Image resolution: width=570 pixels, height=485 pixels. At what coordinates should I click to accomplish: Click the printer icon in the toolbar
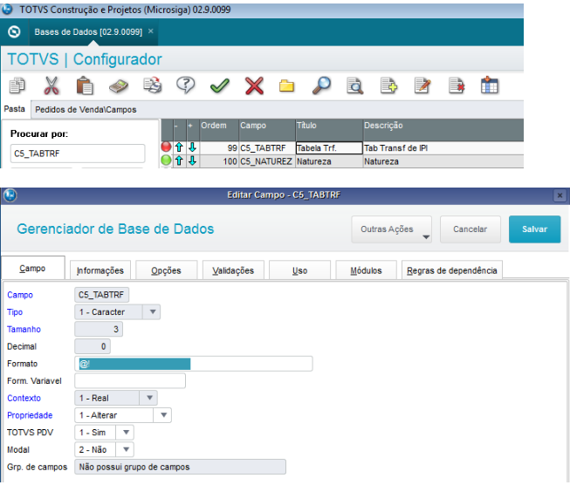pyautogui.click(x=152, y=85)
